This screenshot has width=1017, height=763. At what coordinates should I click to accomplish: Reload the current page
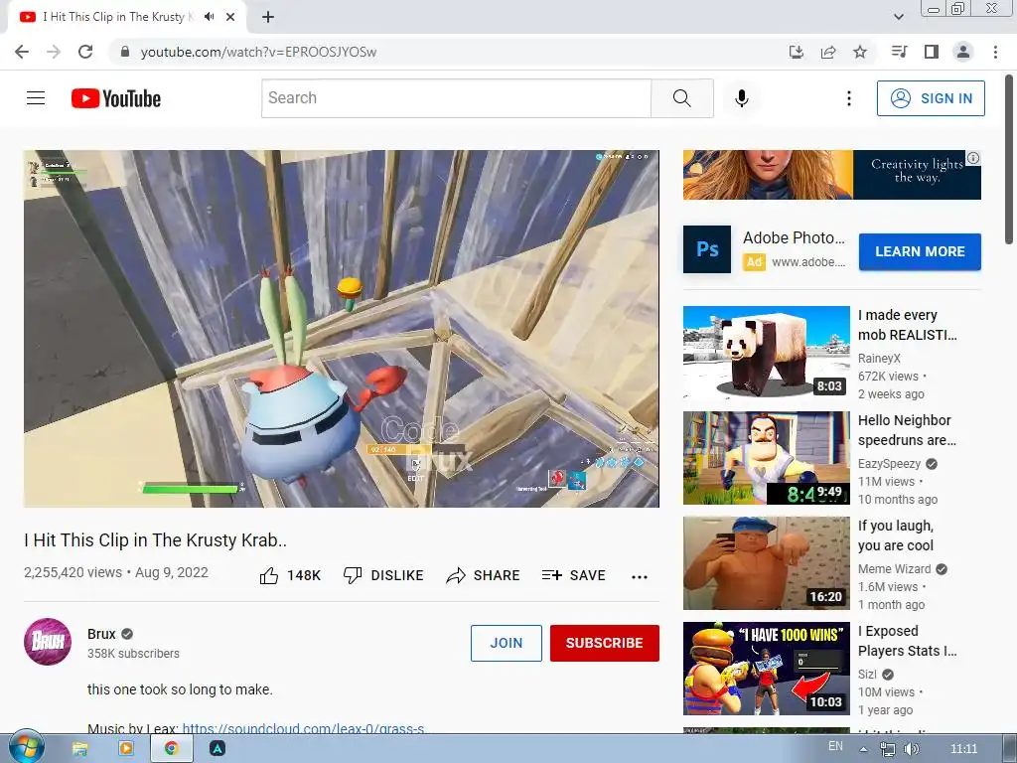pyautogui.click(x=85, y=52)
